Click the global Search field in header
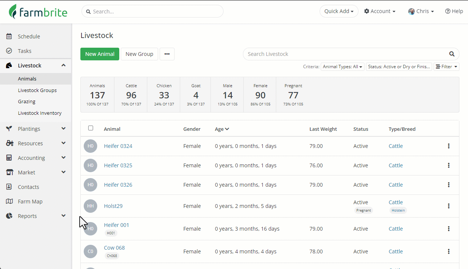 153,12
